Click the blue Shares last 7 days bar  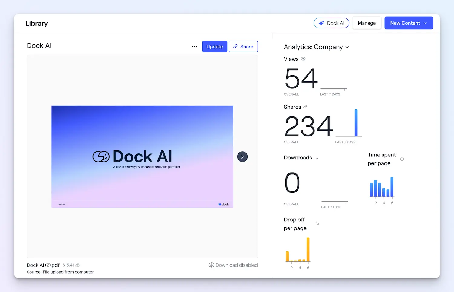pos(356,123)
